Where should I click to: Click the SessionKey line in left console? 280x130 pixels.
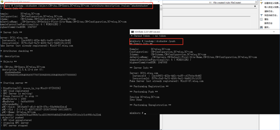(51, 115)
